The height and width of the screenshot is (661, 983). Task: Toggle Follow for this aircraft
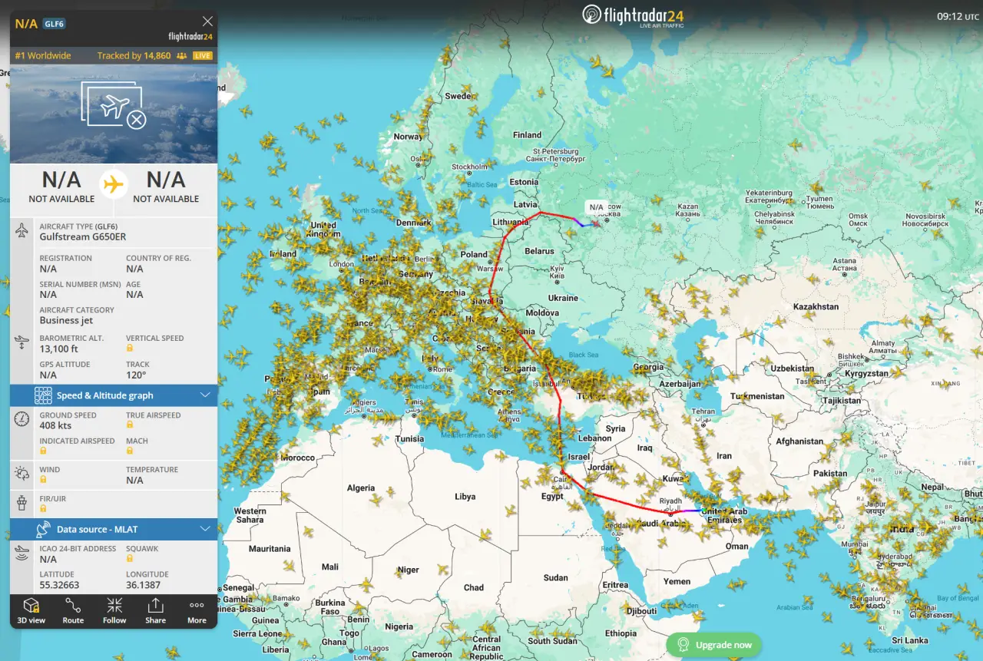click(114, 611)
